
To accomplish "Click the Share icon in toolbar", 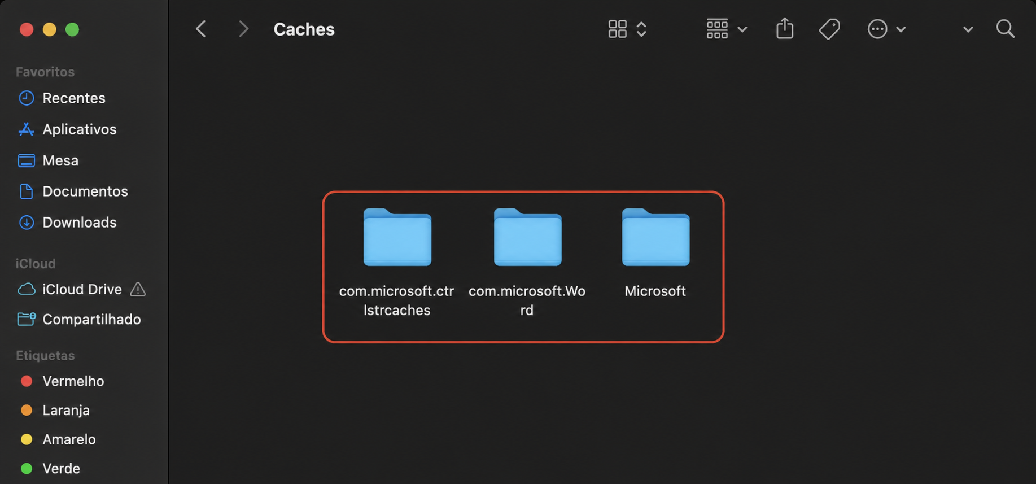I will coord(785,28).
